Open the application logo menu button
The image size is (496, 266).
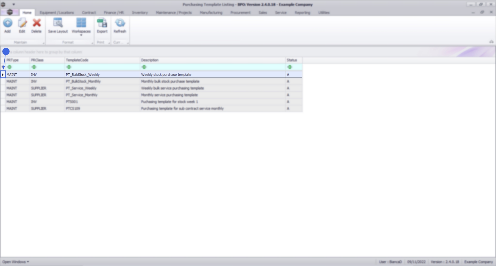[10, 12]
